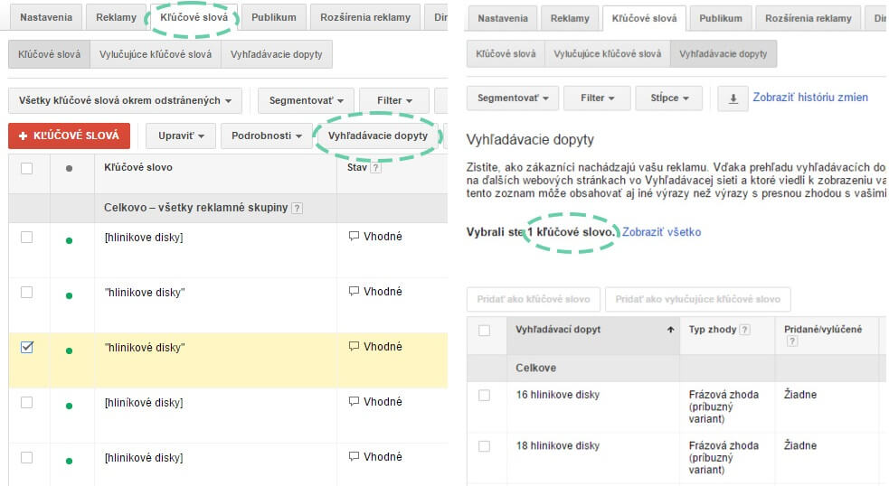Open Rozšírenia reklamy tab in left panel
The image size is (889, 486).
click(365, 17)
